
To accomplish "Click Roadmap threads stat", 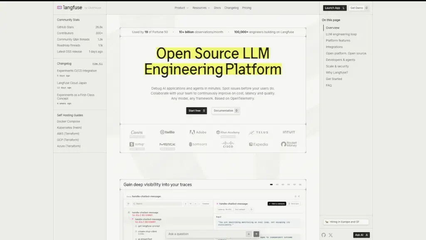I will click(80, 45).
